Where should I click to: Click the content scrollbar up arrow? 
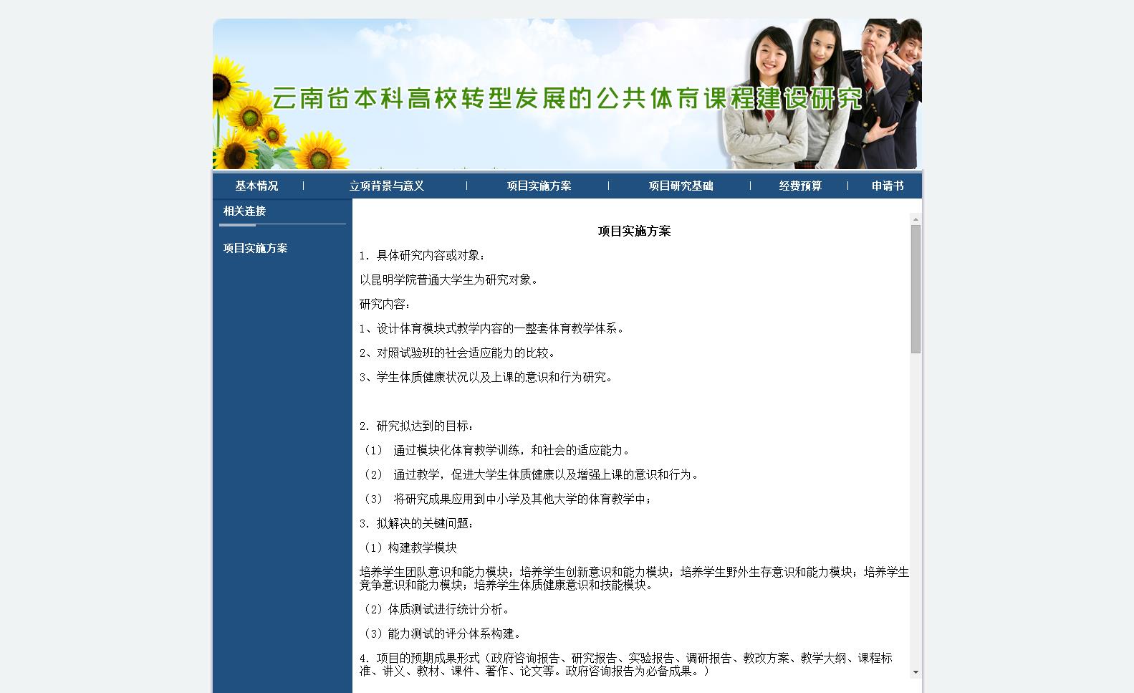click(x=916, y=219)
